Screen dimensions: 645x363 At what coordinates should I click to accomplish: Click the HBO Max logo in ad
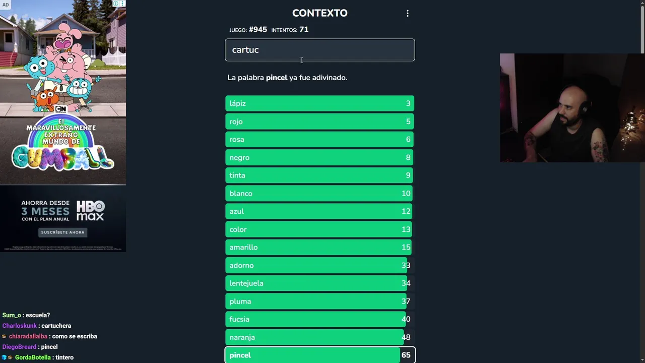[90, 210]
